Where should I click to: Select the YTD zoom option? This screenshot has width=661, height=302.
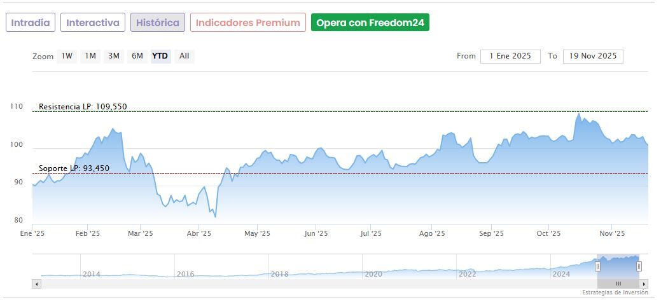pyautogui.click(x=160, y=56)
